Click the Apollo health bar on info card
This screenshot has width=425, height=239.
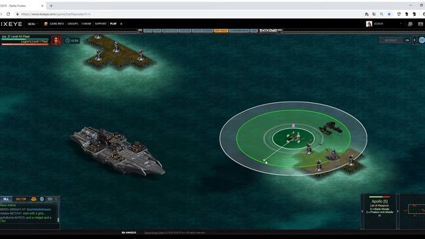[379, 197]
